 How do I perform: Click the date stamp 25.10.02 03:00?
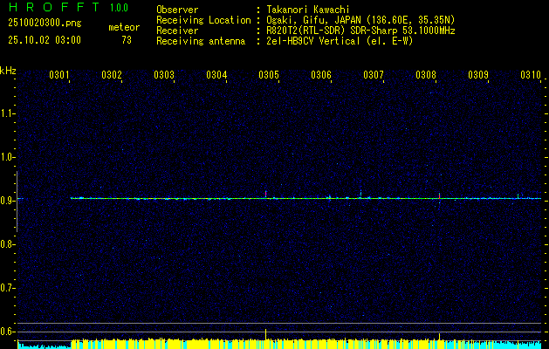tap(45, 40)
